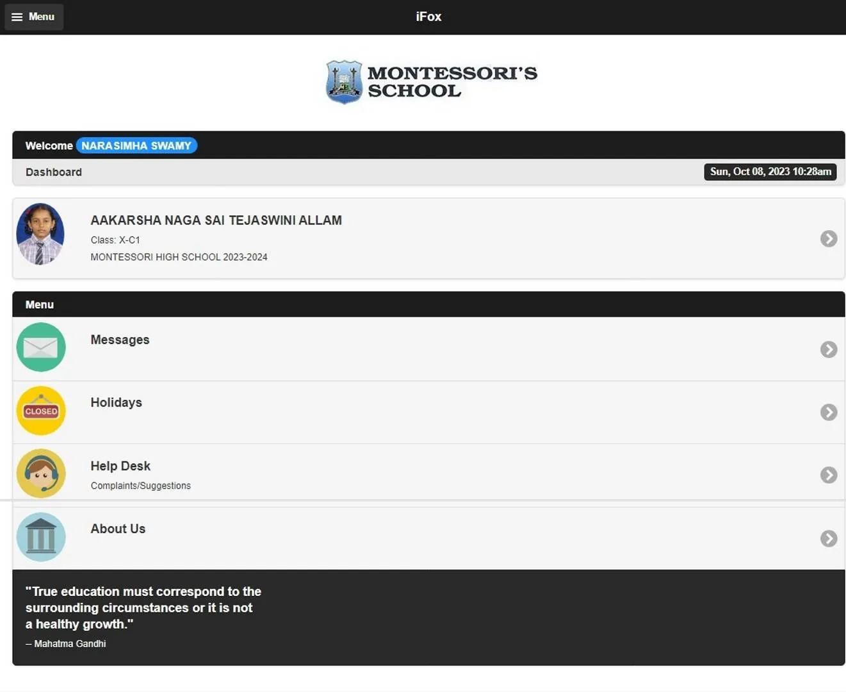Select student name AAKARSHA NAGA SAI TEJASWINI ALLAM
Image resolution: width=846 pixels, height=692 pixels.
(216, 220)
